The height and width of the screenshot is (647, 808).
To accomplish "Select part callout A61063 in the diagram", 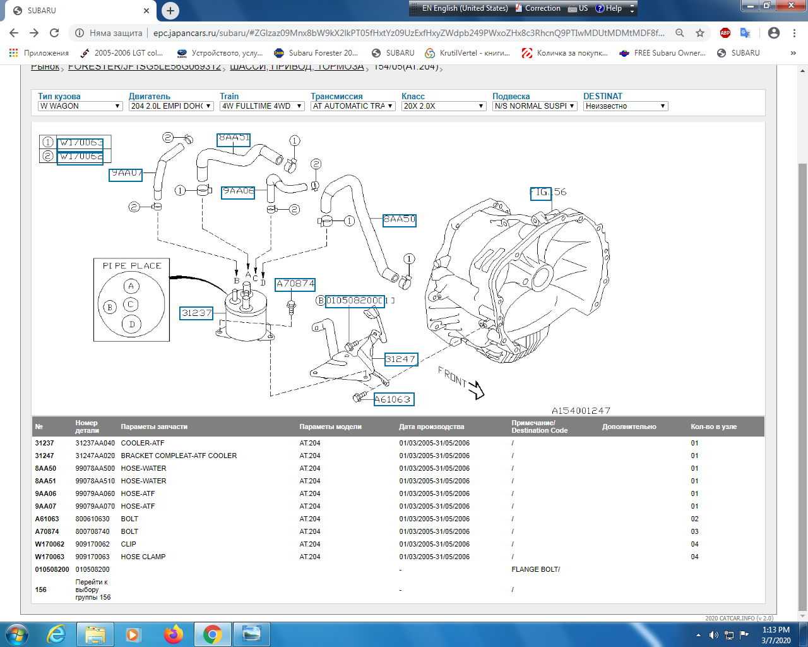I will pos(393,399).
